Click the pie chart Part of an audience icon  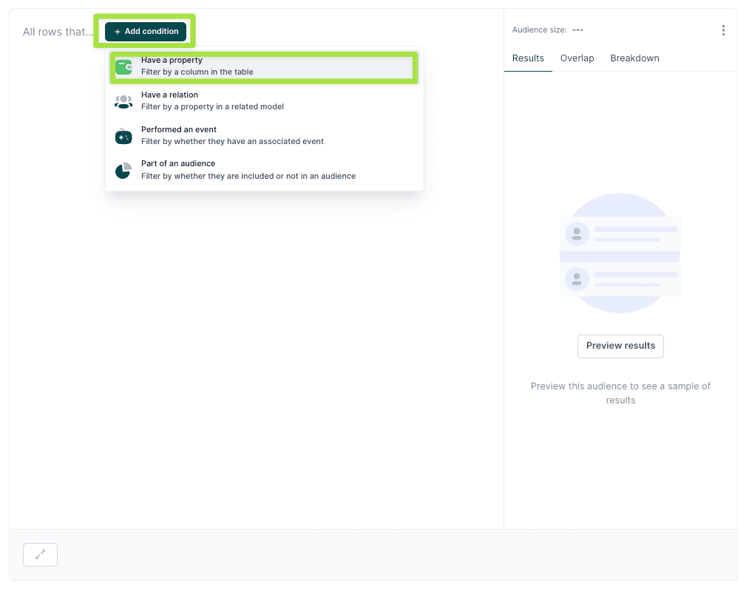(x=123, y=171)
